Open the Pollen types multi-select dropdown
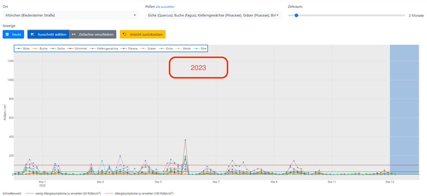 coord(213,15)
